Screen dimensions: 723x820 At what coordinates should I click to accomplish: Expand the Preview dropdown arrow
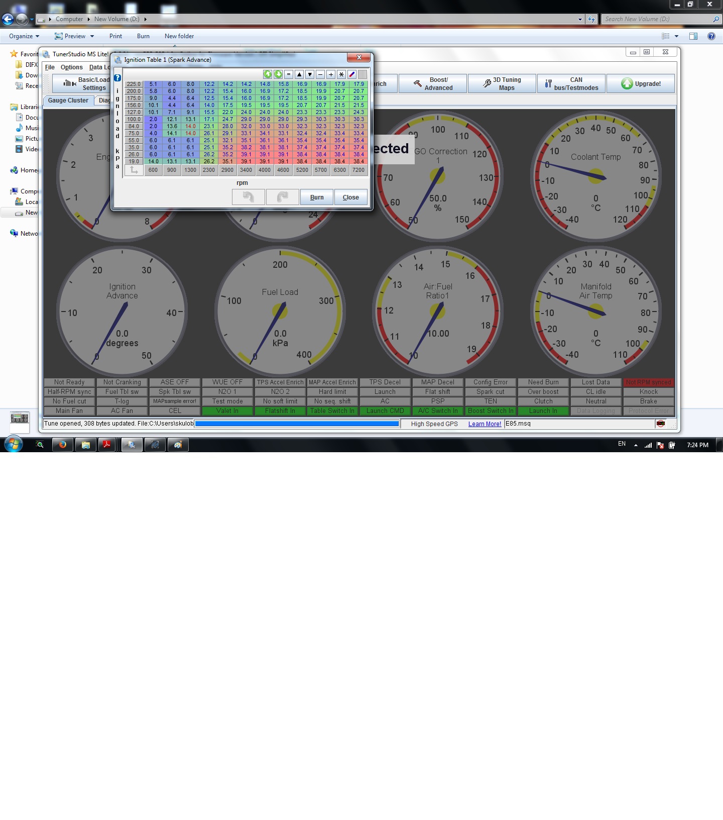[x=92, y=36]
